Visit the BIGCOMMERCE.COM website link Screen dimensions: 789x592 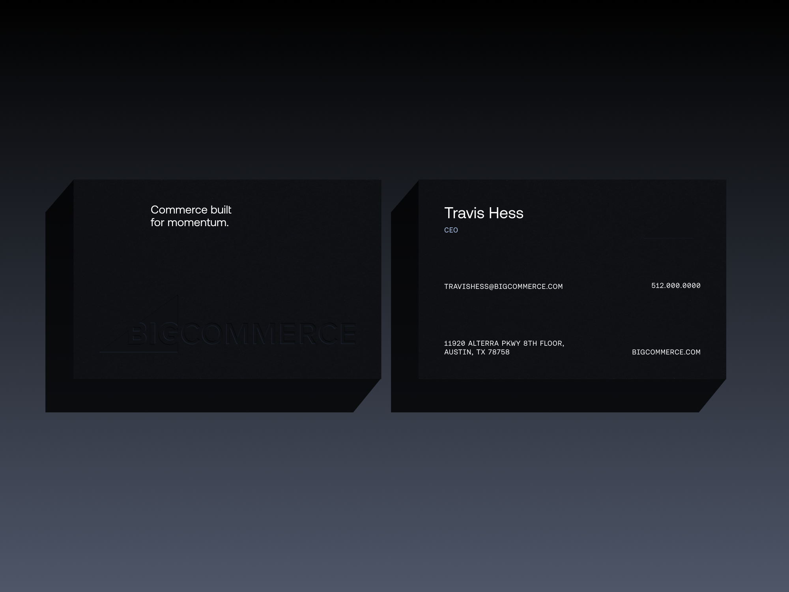pos(666,352)
